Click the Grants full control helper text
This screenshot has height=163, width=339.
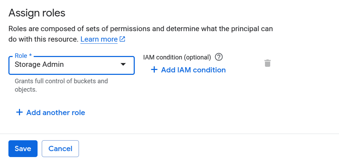click(61, 85)
